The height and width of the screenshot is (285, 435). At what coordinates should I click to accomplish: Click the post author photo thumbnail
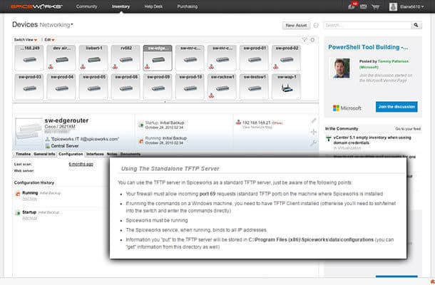(340, 68)
